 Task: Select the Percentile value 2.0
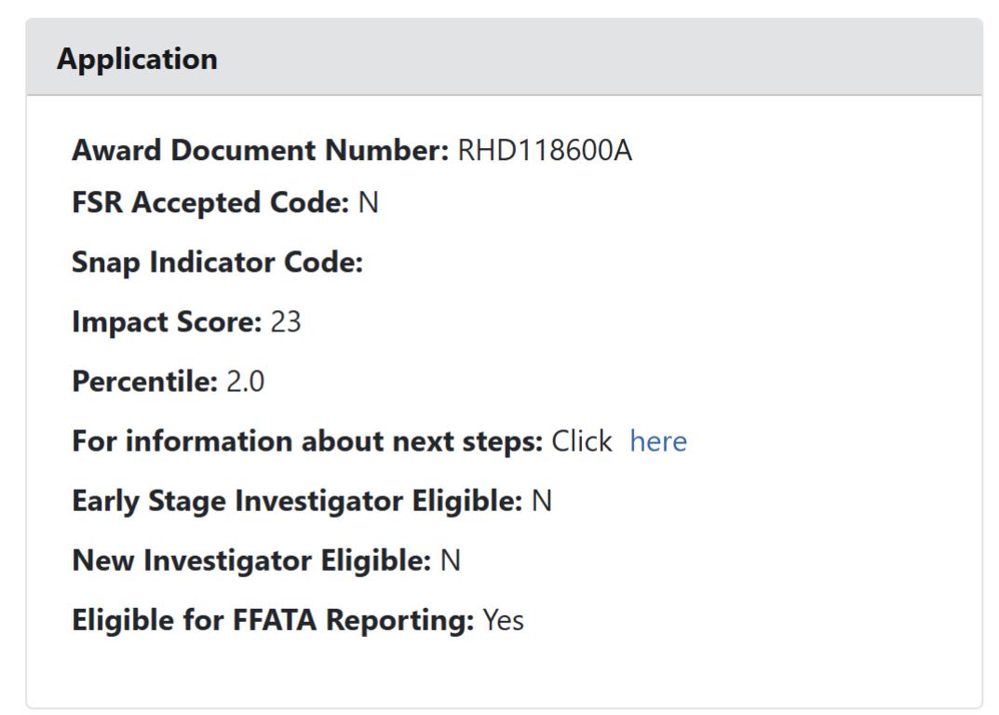pyautogui.click(x=245, y=382)
